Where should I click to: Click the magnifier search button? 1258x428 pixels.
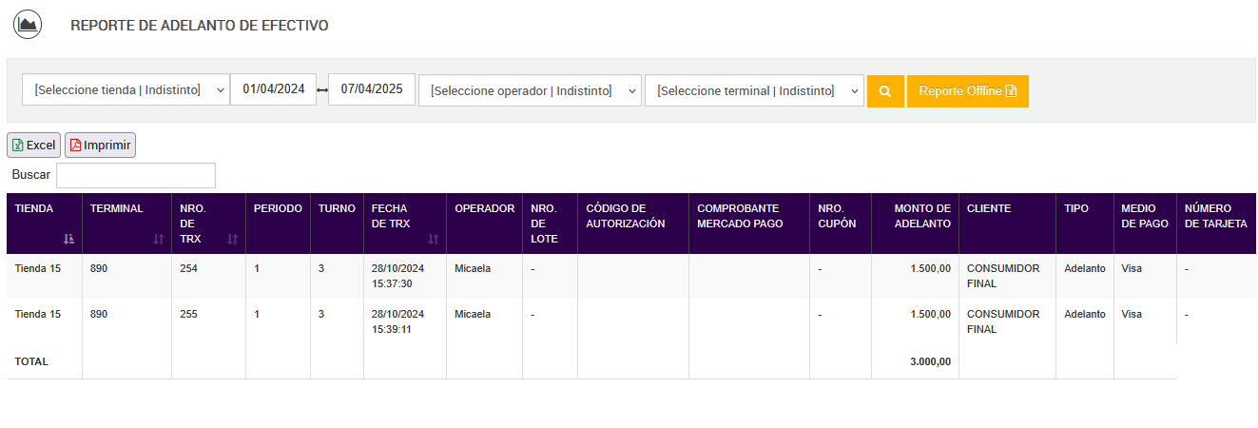coord(885,91)
